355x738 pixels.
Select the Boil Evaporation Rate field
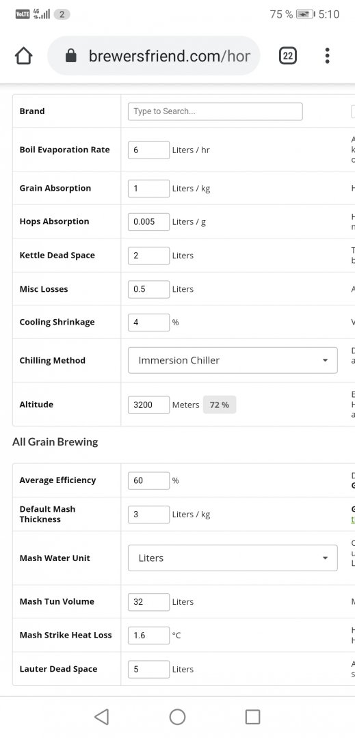tap(148, 150)
